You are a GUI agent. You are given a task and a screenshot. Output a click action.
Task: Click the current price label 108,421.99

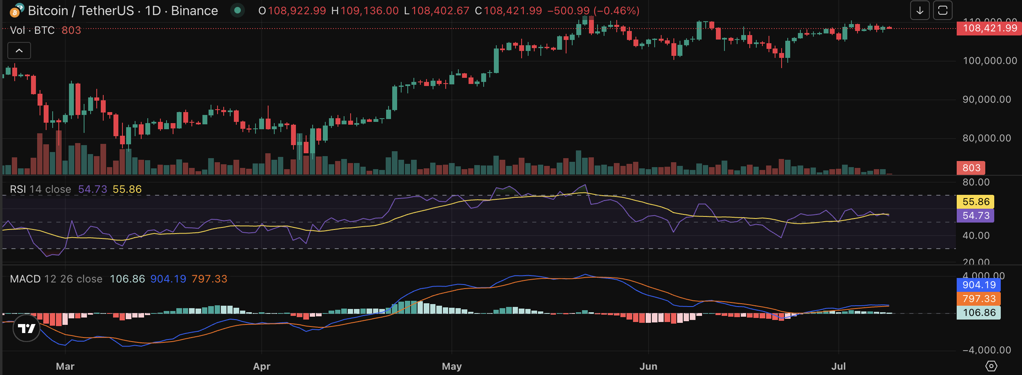click(x=989, y=29)
